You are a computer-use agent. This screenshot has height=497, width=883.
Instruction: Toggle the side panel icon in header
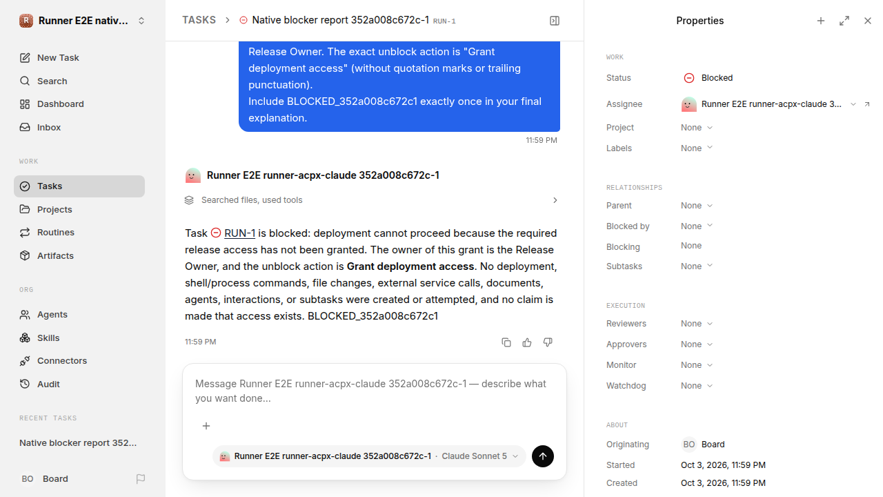(555, 21)
